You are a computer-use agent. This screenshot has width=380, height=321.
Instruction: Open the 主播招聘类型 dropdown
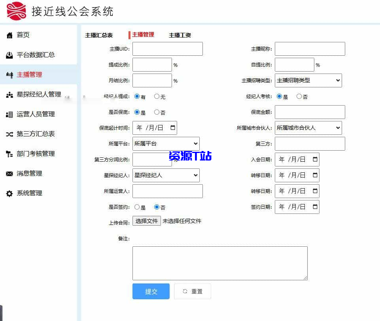pyautogui.click(x=308, y=80)
